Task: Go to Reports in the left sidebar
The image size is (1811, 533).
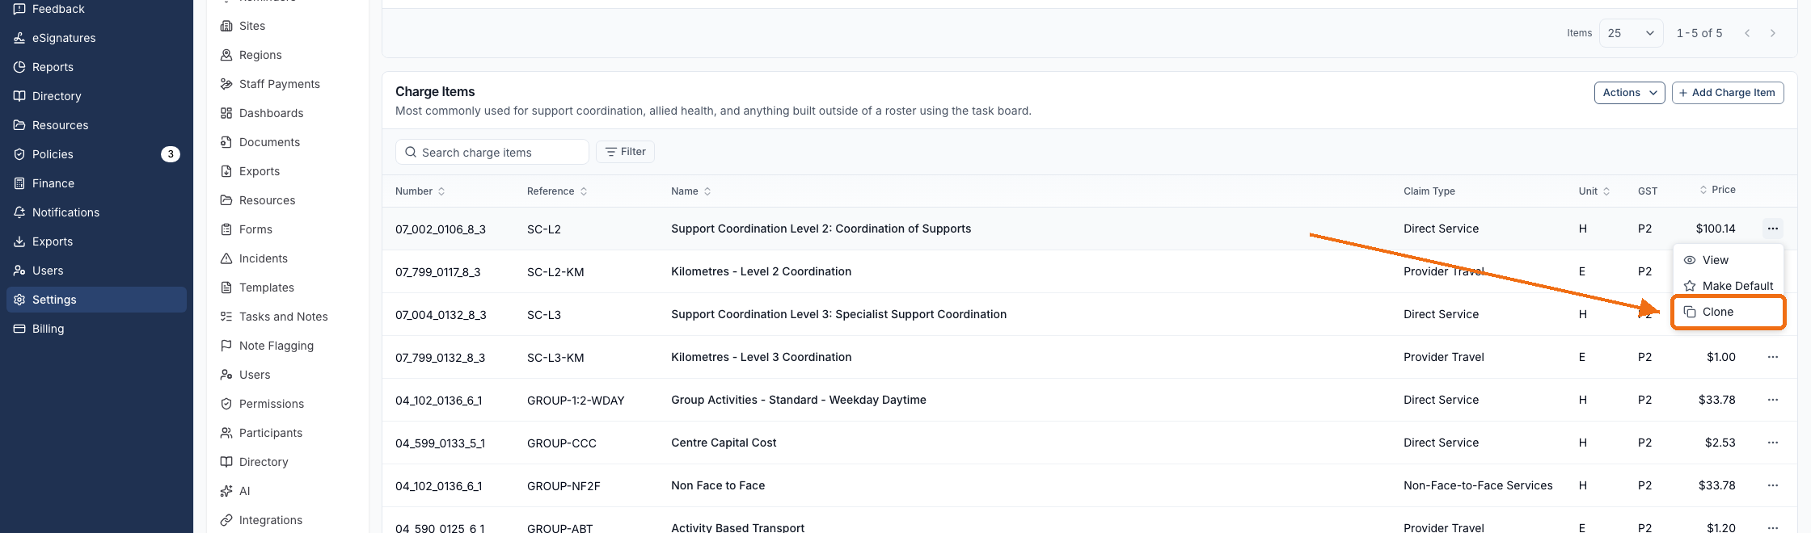Action: point(96,67)
